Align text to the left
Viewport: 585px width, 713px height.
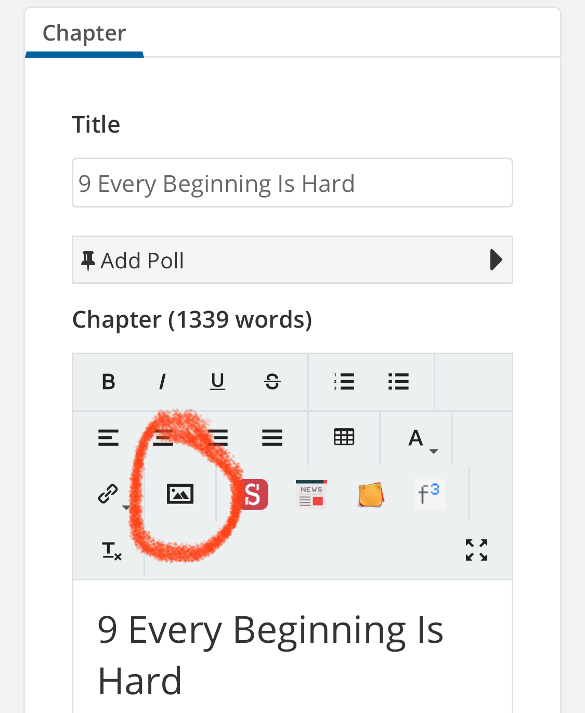(x=108, y=437)
